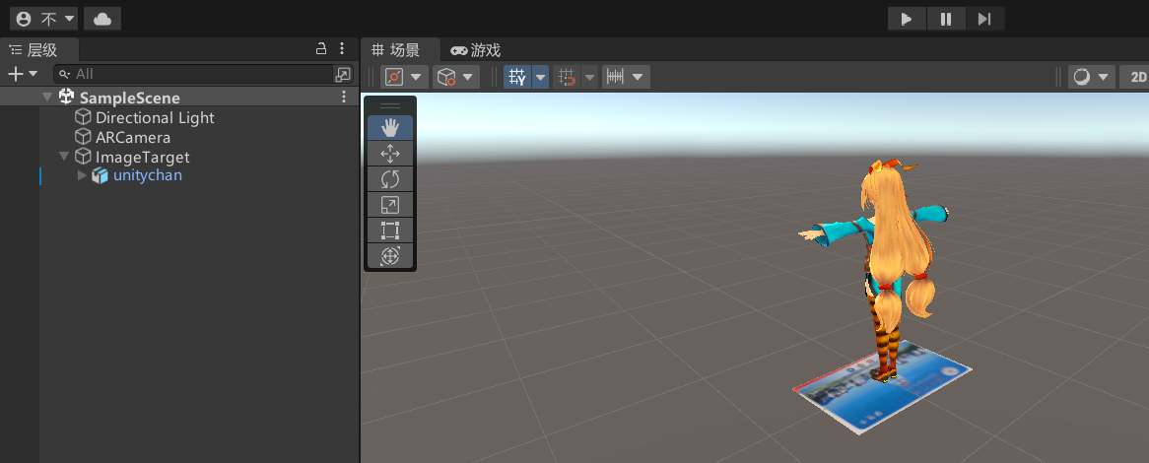
Task: Click the tool handle position button
Action: point(394,77)
